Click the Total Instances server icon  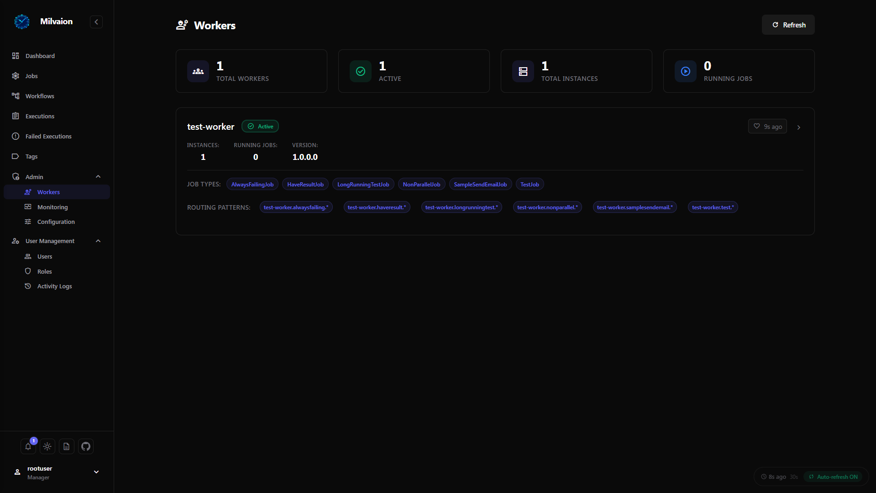click(523, 71)
